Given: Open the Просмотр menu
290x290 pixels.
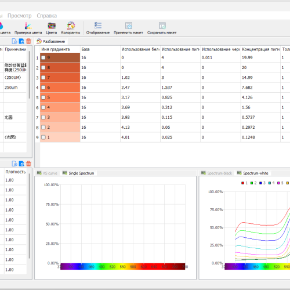Looking at the screenshot, I should [x=20, y=16].
